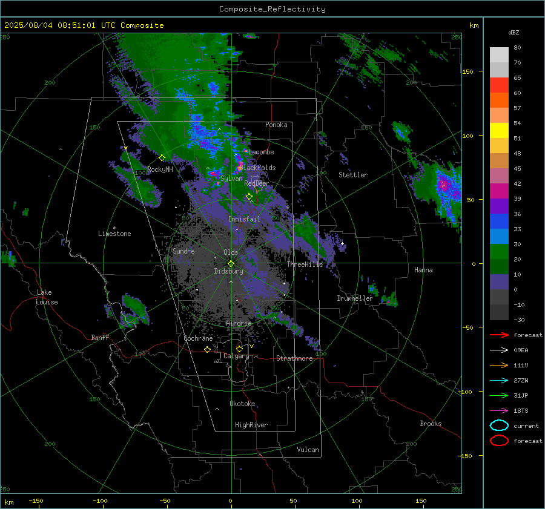
Task: Click the Airdrie city label
Action: point(239,323)
